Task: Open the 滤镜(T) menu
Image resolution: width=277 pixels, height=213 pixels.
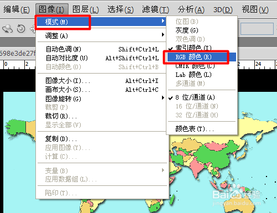Action: click(155, 9)
